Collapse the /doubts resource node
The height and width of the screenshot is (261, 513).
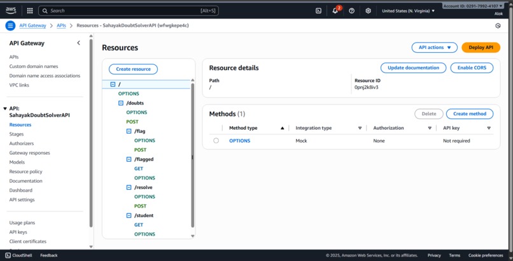tap(121, 103)
